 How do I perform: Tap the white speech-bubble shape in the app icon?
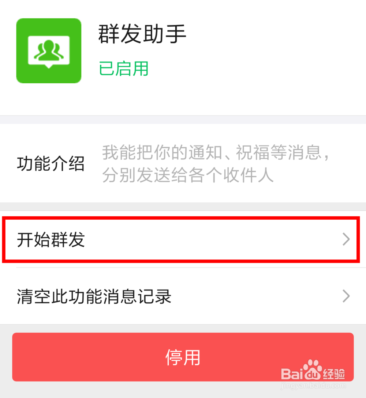(49, 52)
